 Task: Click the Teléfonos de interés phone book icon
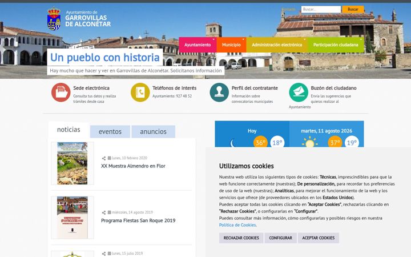(x=140, y=93)
